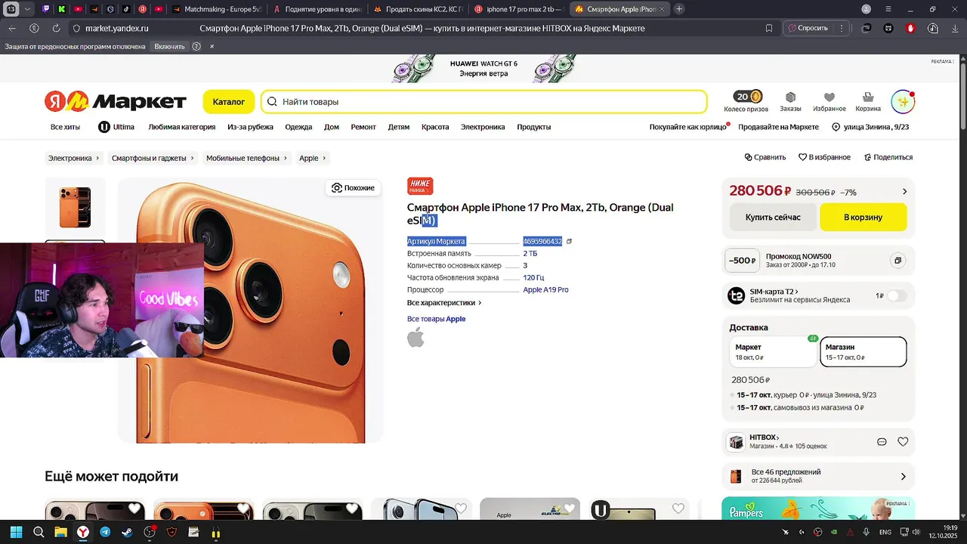Select Магазин delivery option 15–17 окт
Screen dimensions: 967x544
tap(863, 351)
